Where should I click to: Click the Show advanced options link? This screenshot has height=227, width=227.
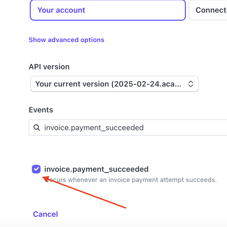pos(66,40)
